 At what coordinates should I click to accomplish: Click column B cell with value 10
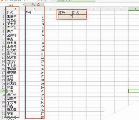click(34, 50)
